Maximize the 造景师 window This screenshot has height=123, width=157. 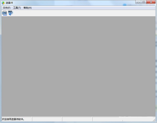[144, 2]
